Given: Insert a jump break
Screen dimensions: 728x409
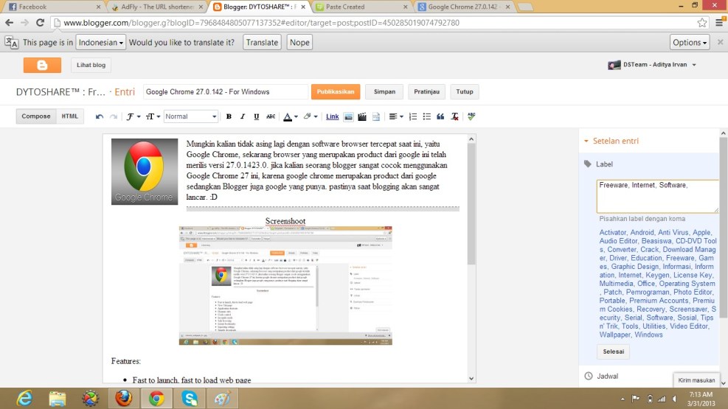Looking at the screenshot, I should point(376,116).
